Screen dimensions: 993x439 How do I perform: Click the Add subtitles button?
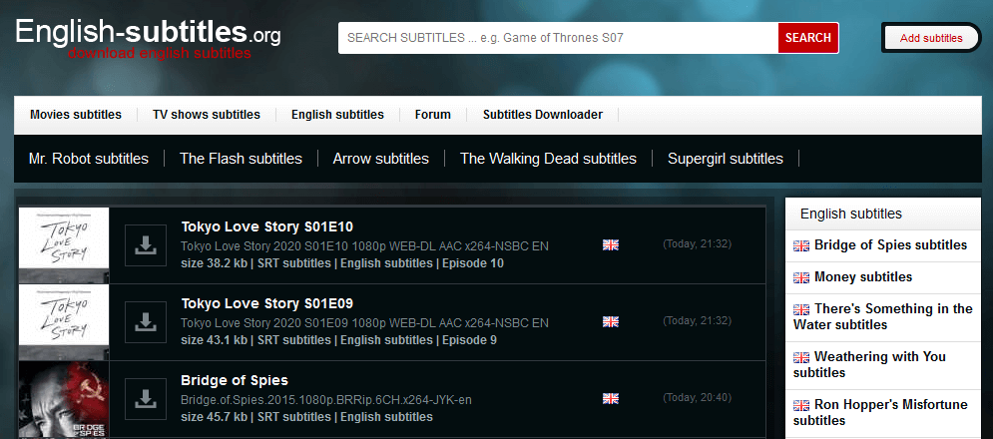point(931,38)
